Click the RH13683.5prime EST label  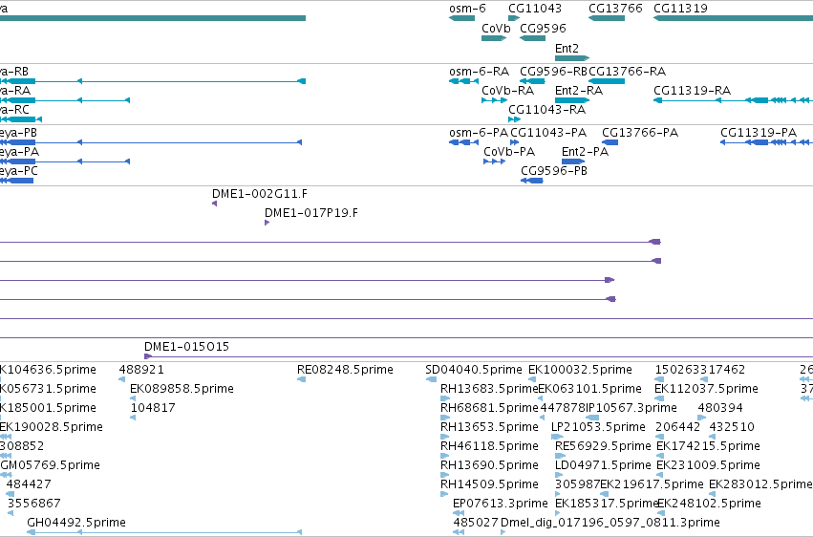(489, 389)
